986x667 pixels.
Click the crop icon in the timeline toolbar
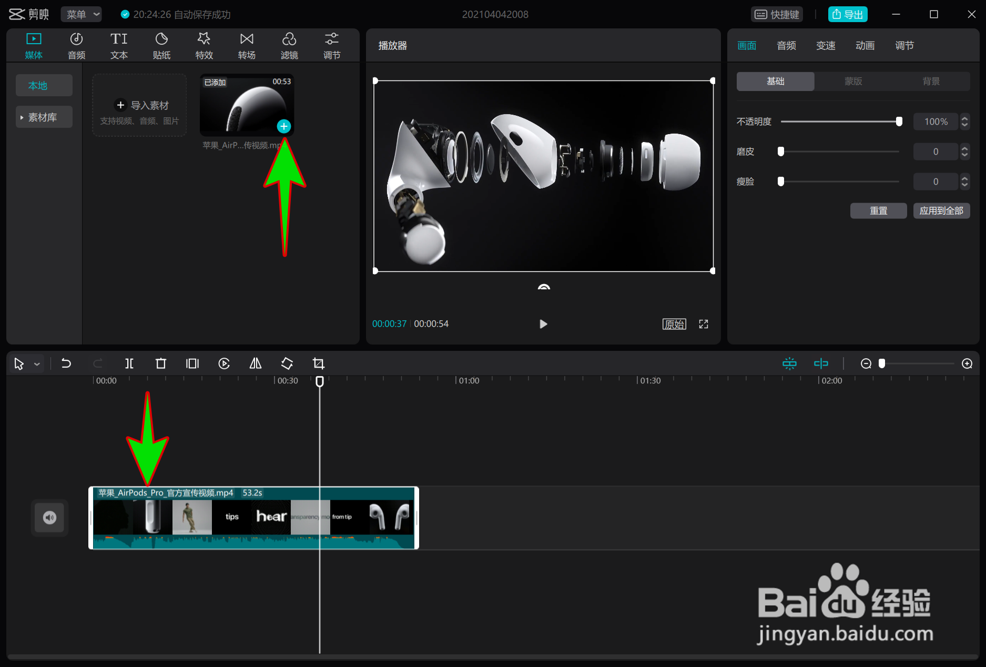[319, 363]
